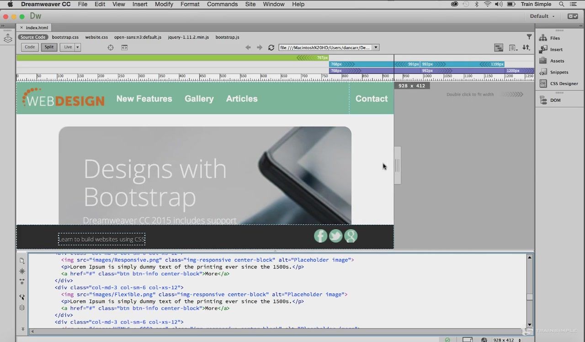Click the Google Plus icon in page footer
585x342 pixels.
[x=351, y=236]
